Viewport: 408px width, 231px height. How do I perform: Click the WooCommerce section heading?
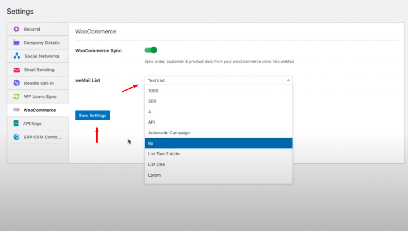(x=96, y=31)
